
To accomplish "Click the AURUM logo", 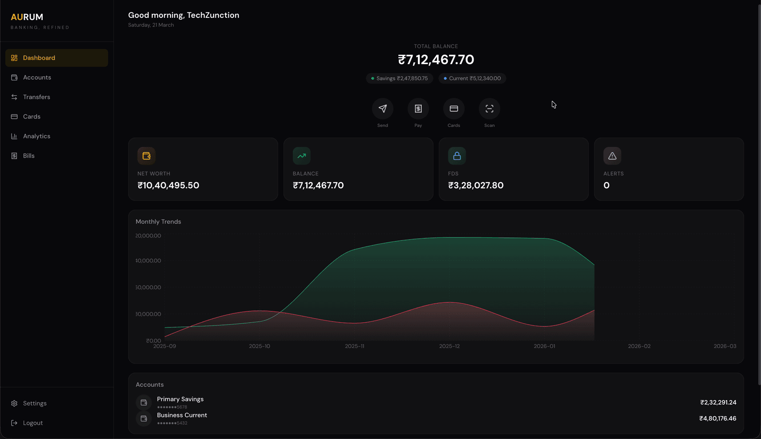I will click(x=27, y=17).
